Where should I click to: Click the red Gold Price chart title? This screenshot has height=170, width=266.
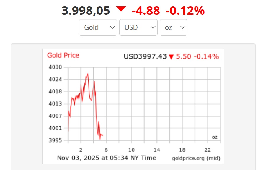point(63,55)
